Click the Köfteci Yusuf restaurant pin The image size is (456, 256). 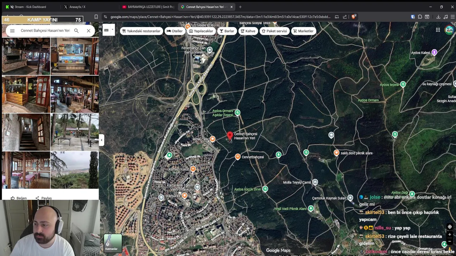point(193,169)
